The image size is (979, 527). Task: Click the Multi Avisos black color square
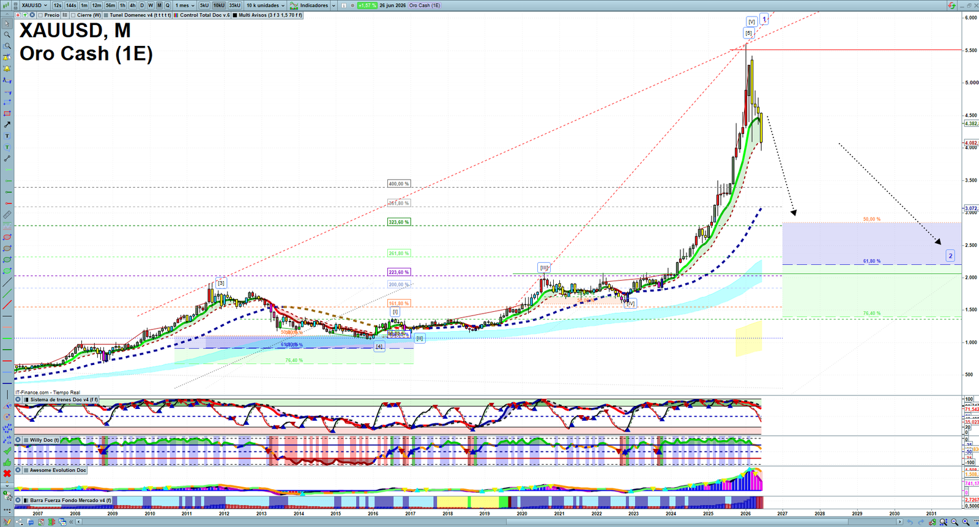coord(235,15)
